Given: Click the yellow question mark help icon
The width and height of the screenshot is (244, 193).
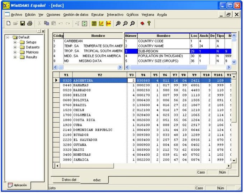Looking at the screenshot, I should point(149,23).
